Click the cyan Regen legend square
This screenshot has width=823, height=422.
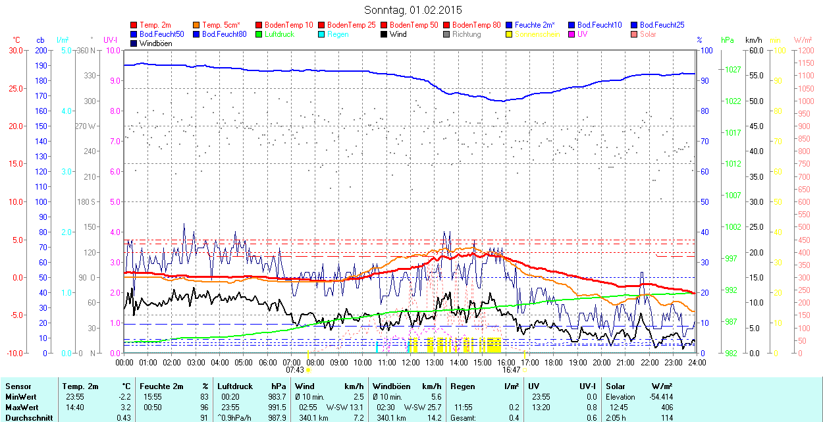(x=322, y=34)
